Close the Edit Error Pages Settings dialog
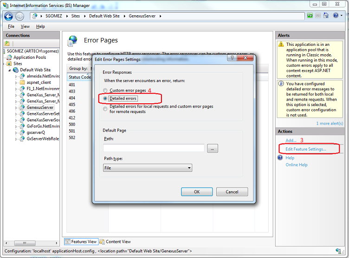 (246, 58)
